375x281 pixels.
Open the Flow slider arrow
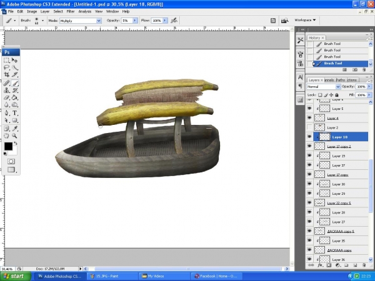pyautogui.click(x=165, y=21)
